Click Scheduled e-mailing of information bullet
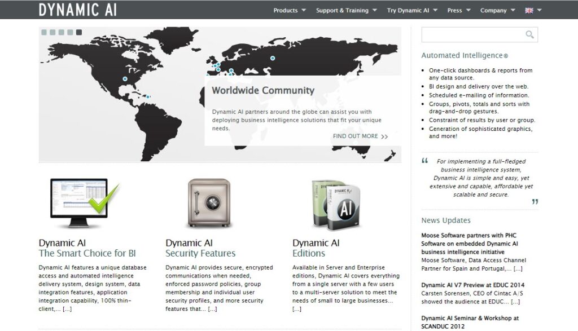Image resolution: width=578 pixels, height=331 pixels. (x=479, y=95)
